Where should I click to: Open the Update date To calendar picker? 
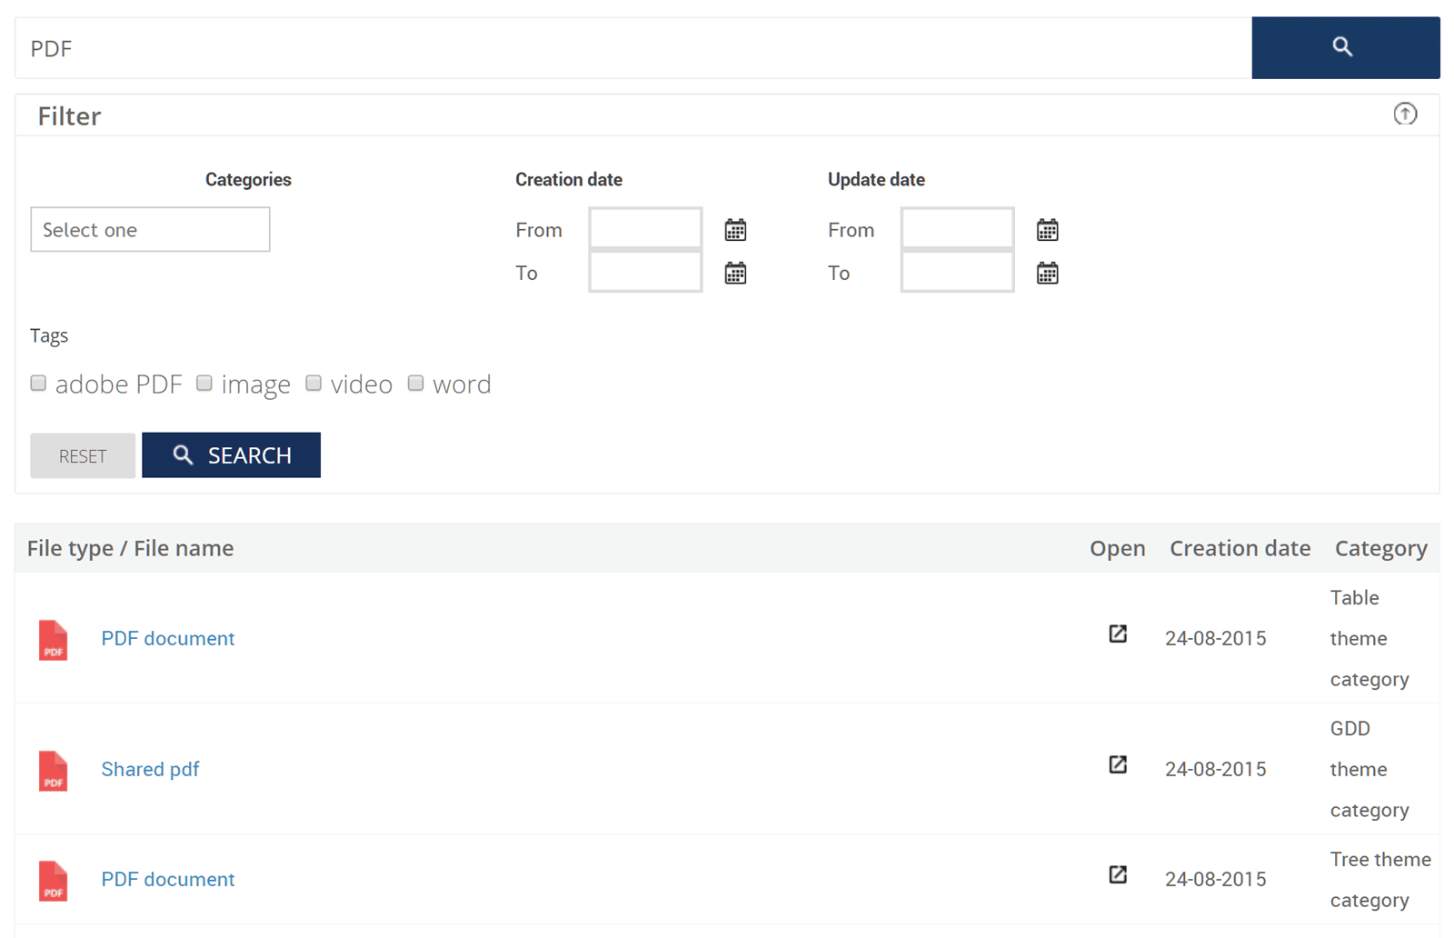point(1047,273)
